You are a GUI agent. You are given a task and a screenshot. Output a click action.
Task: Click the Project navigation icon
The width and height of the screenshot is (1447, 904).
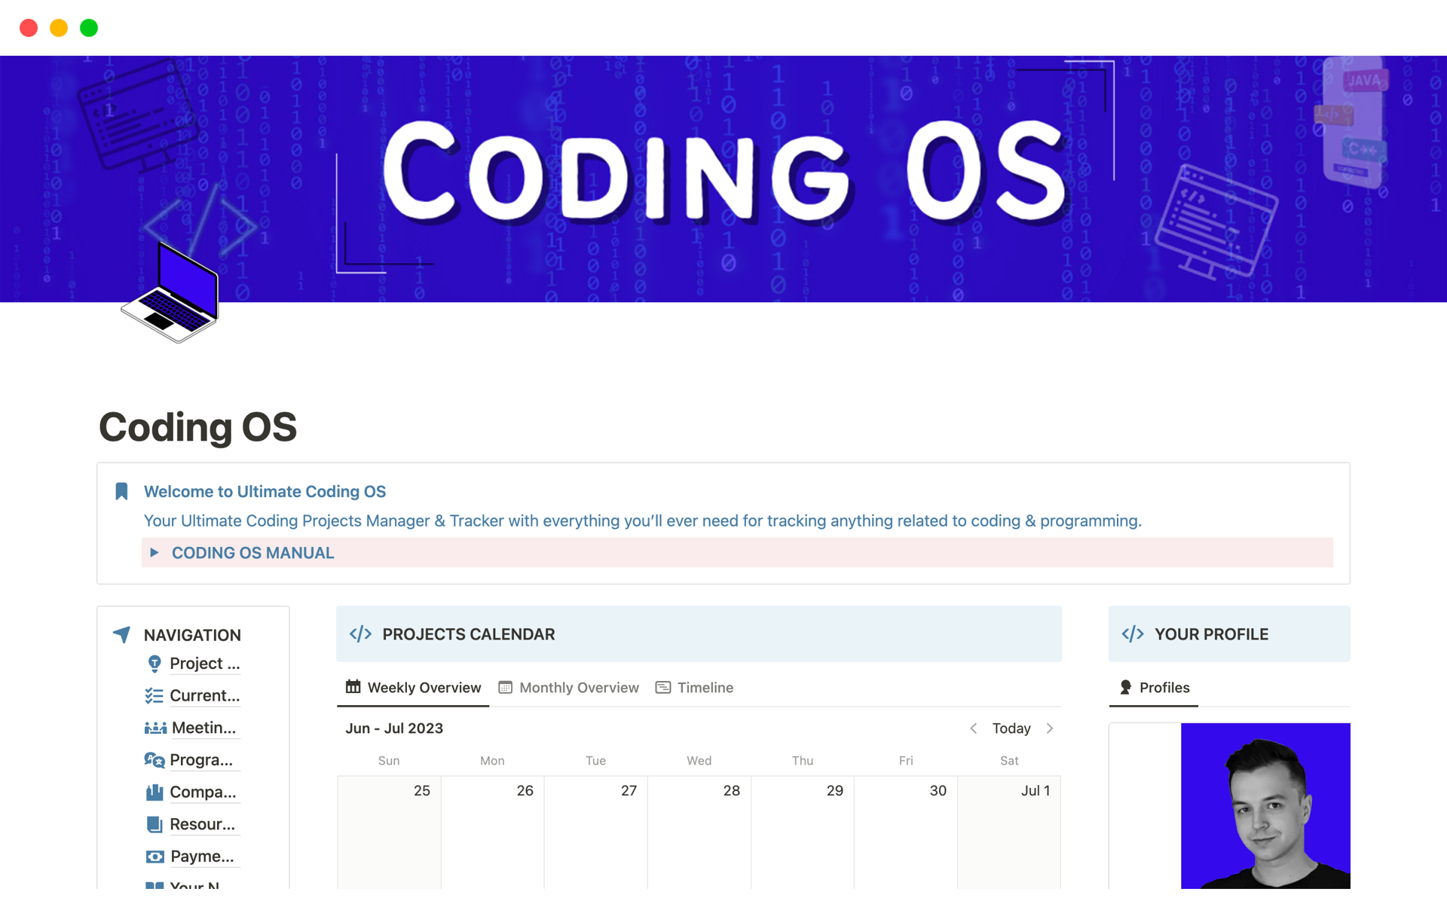pyautogui.click(x=156, y=664)
